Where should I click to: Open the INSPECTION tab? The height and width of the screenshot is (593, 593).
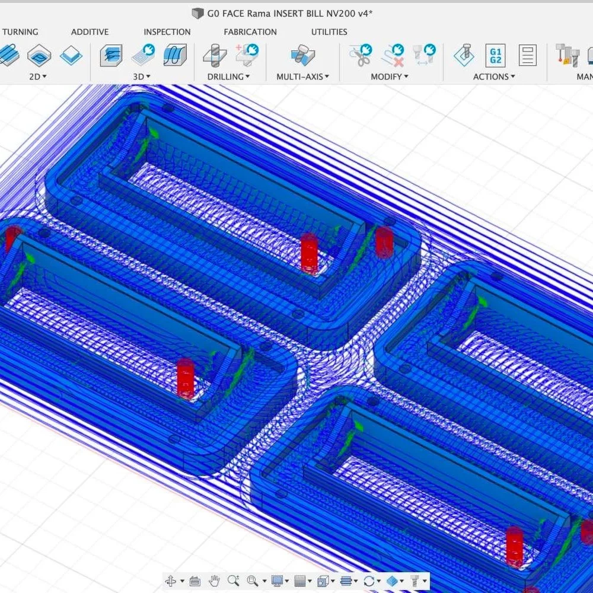[x=167, y=32]
